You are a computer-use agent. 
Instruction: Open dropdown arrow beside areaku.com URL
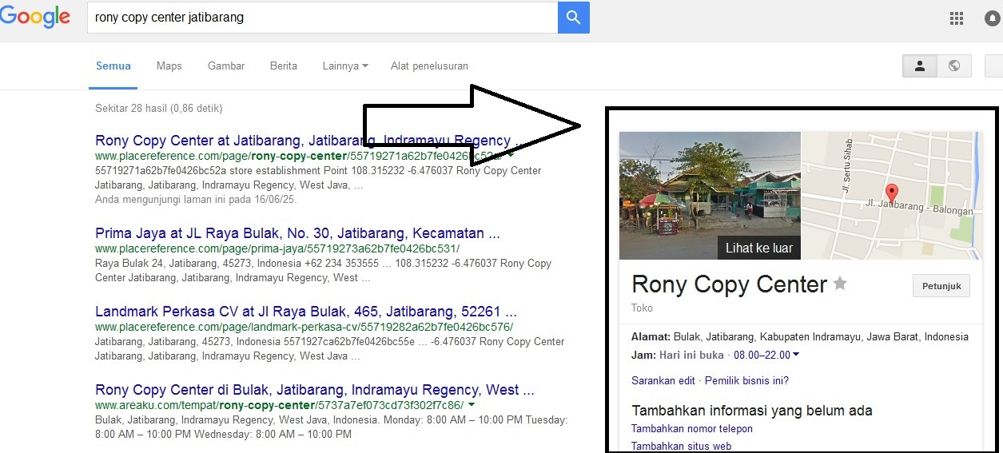coord(472,405)
